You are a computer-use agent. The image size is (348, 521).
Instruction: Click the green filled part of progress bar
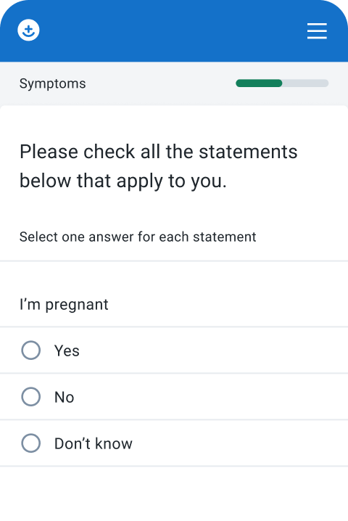259,83
